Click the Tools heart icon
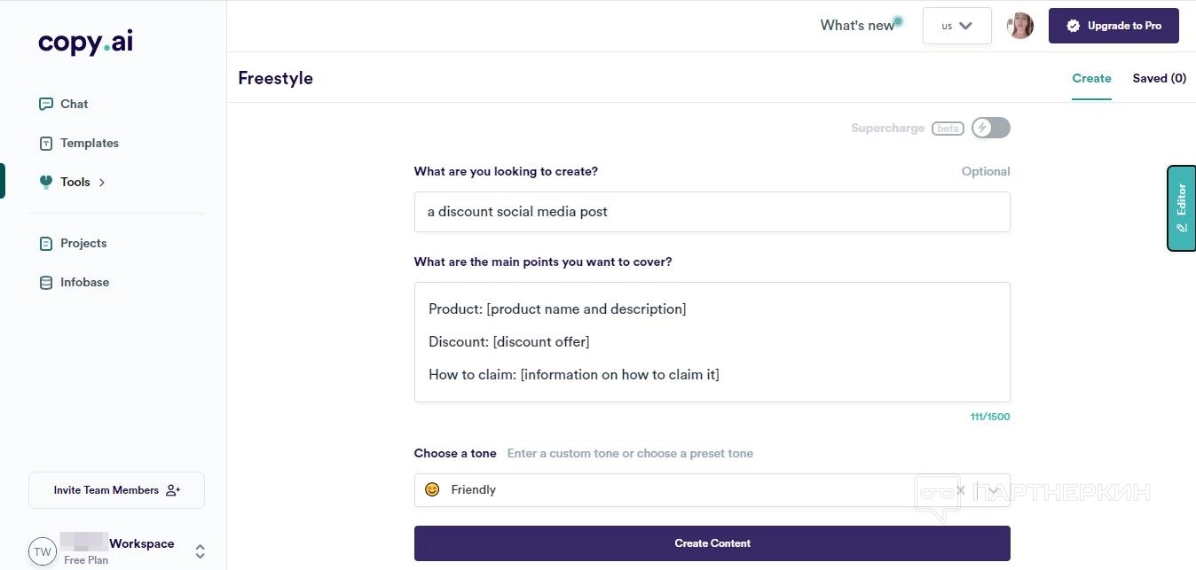Image resolution: width=1196 pixels, height=570 pixels. click(46, 182)
